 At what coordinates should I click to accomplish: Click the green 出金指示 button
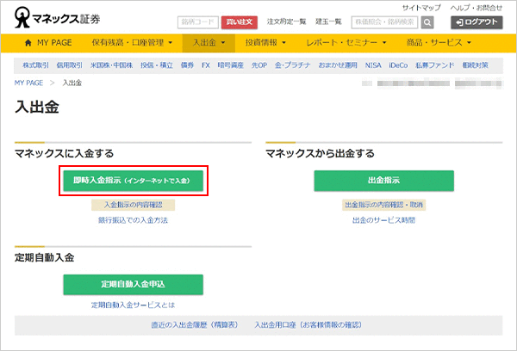coord(383,181)
